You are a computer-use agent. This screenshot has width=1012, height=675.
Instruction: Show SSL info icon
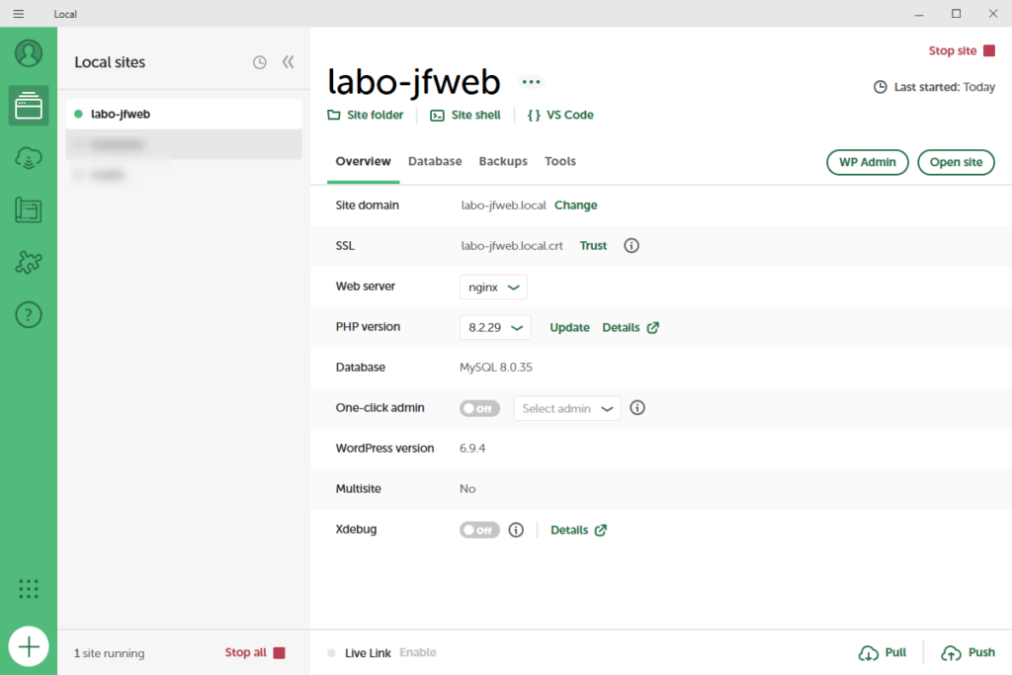pos(632,246)
